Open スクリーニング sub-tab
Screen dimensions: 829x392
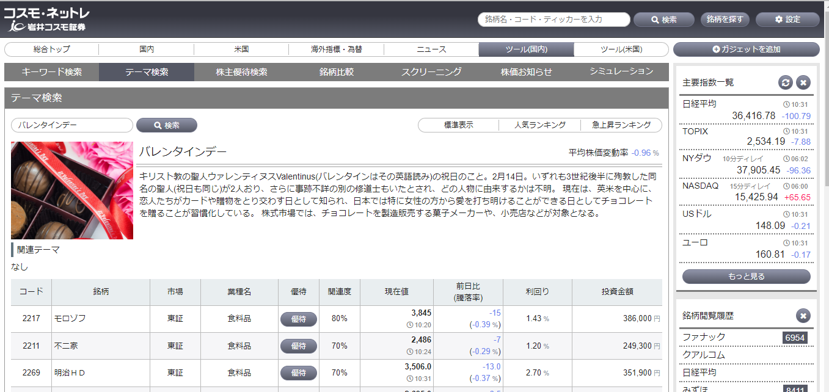(431, 72)
